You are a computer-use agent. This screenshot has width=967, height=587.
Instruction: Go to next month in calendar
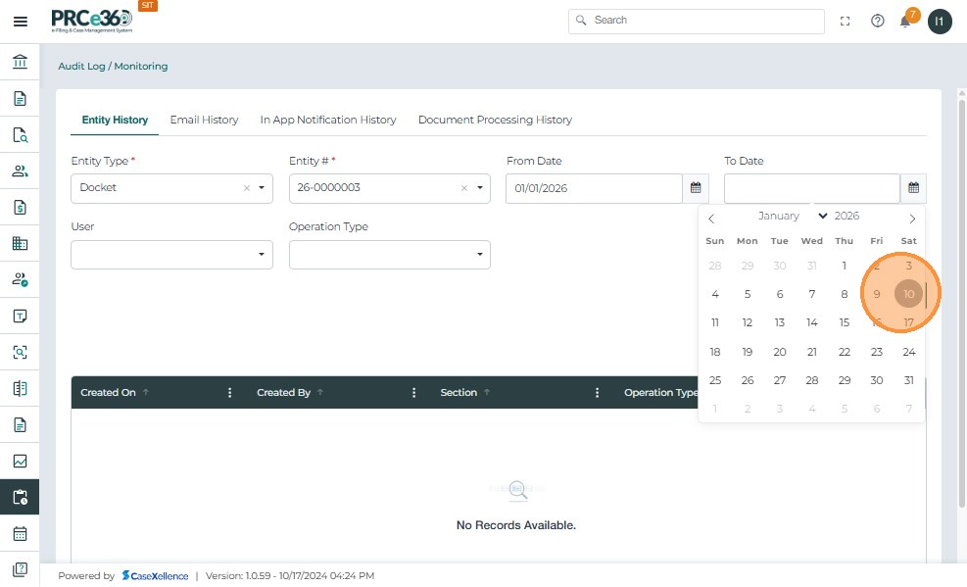[x=912, y=218]
